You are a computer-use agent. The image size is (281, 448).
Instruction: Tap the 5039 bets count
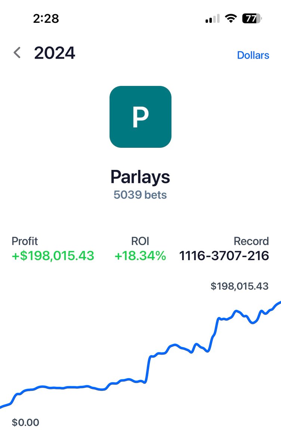[140, 195]
